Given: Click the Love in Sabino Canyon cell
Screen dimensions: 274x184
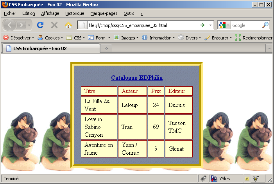Looking at the screenshot, I should (99, 127).
